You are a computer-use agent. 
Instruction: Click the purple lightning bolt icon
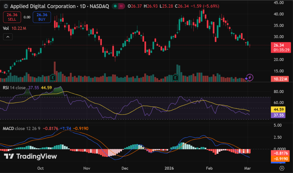point(250,77)
